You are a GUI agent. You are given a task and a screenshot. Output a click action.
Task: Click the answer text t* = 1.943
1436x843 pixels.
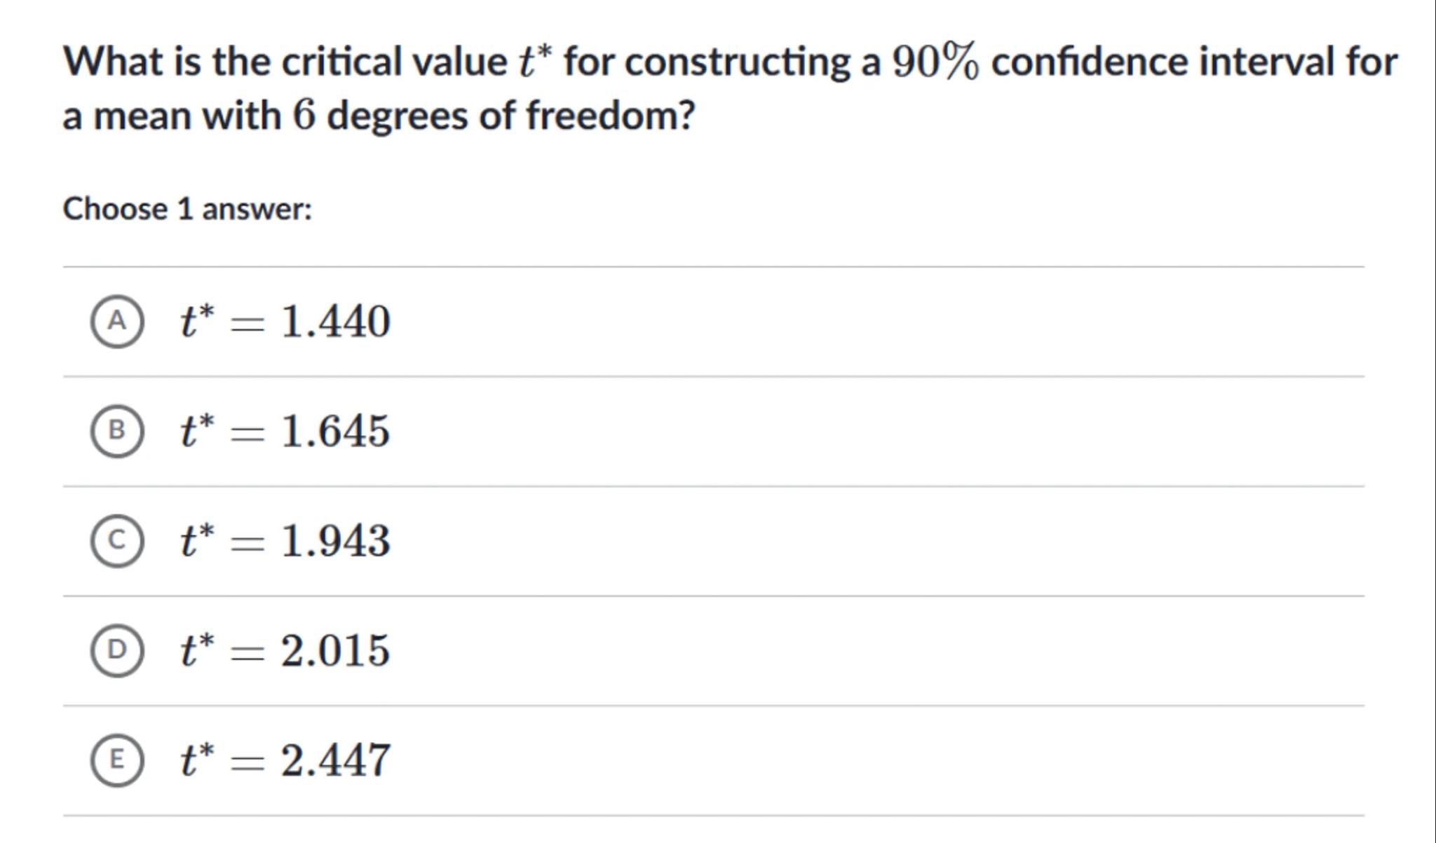(285, 541)
